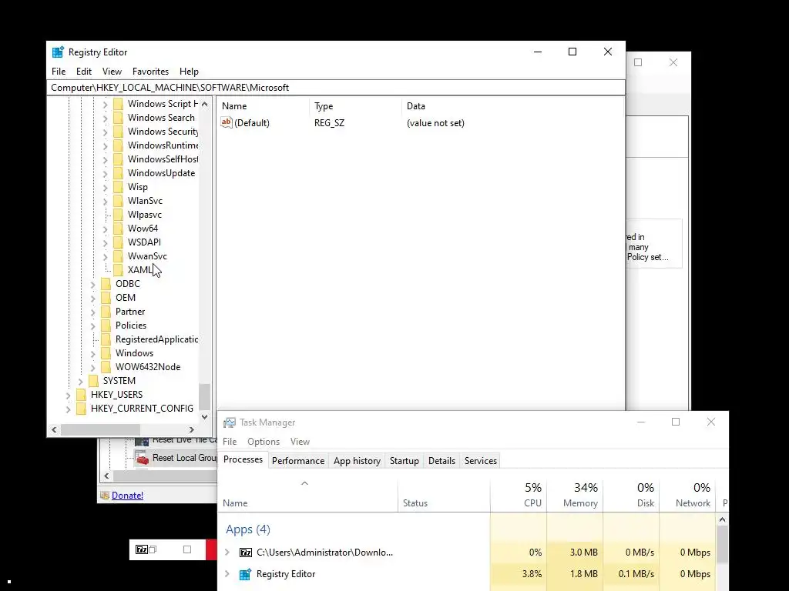789x591 pixels.
Task: Switch to the Performance tab
Action: [x=298, y=461]
